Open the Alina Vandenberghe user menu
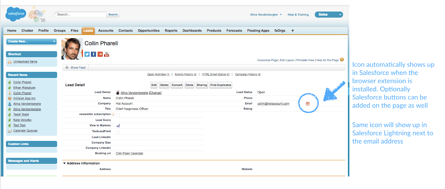Viewport: 445px width, 189px height. (x=266, y=15)
